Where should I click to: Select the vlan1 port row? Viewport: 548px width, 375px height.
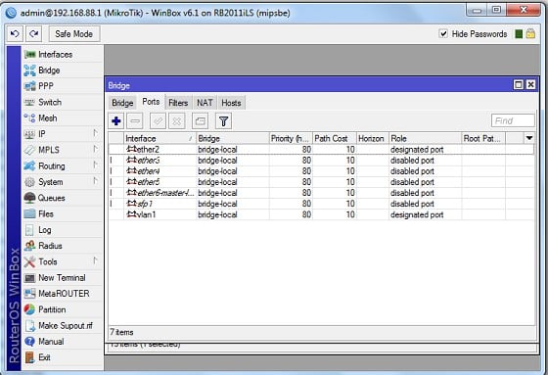[321, 214]
